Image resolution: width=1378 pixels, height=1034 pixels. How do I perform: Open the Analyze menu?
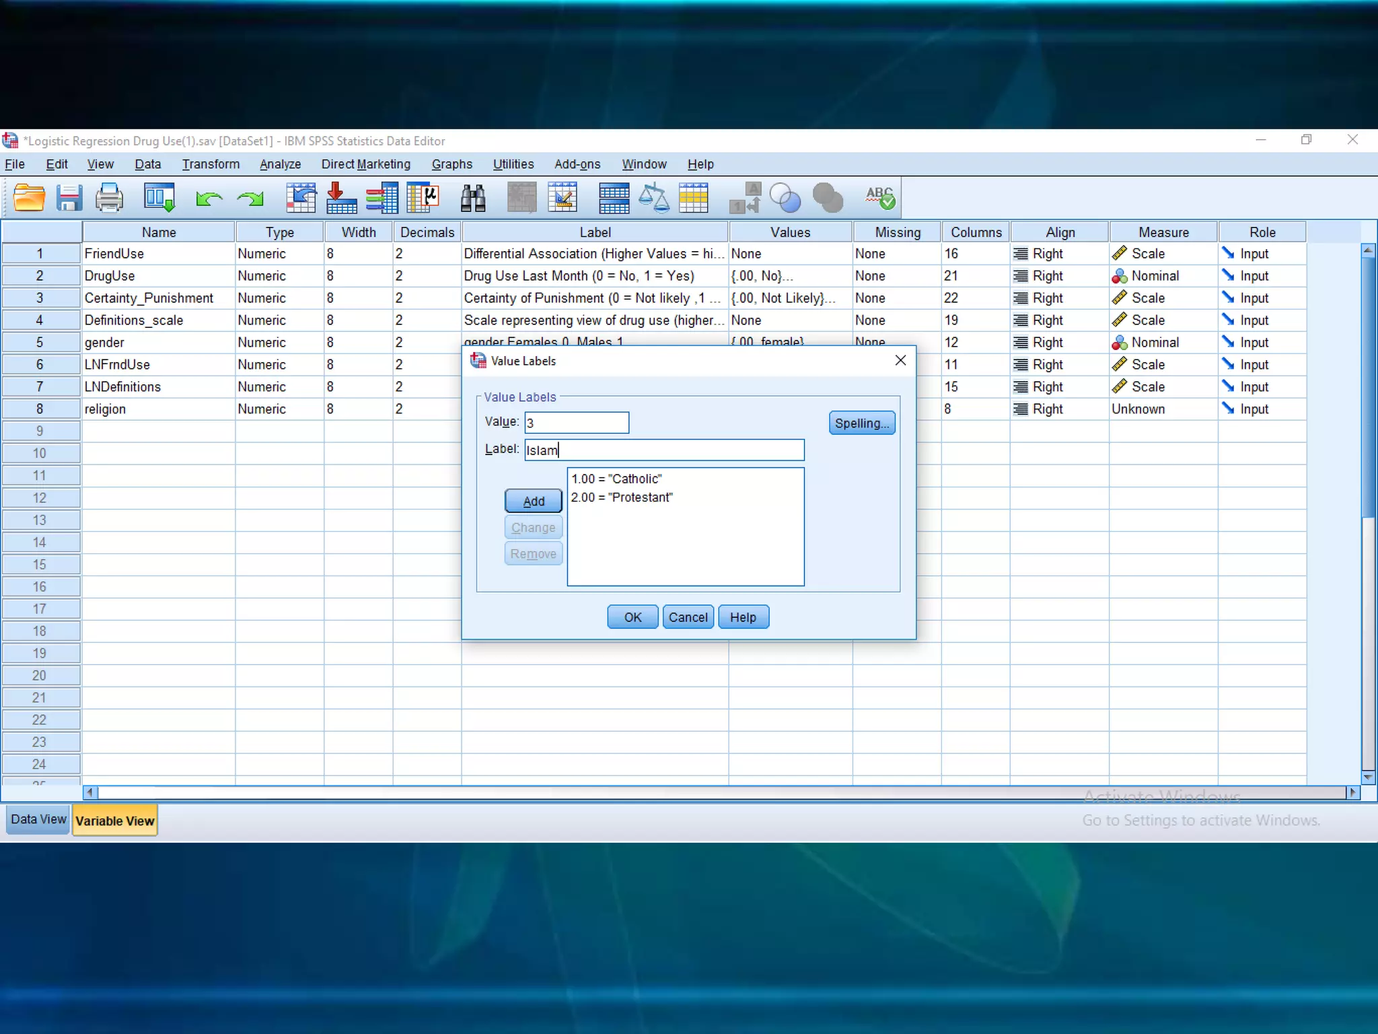[280, 164]
